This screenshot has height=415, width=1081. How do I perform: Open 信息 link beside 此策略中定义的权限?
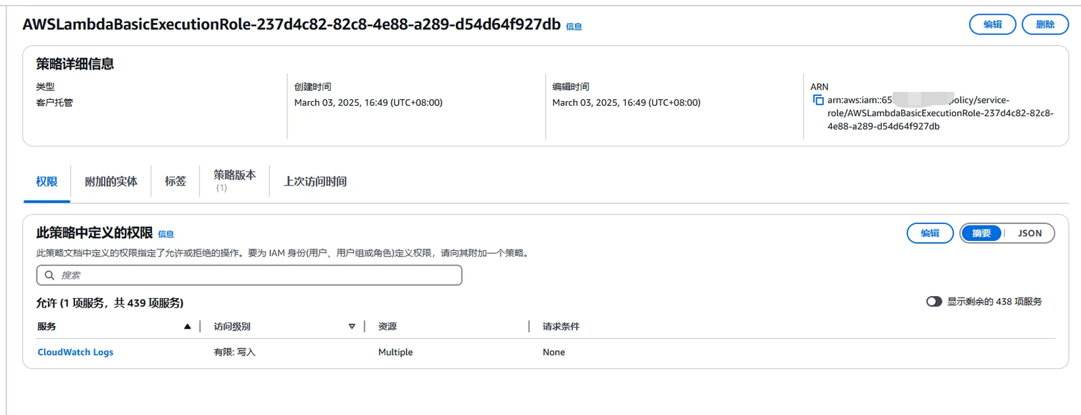point(166,234)
